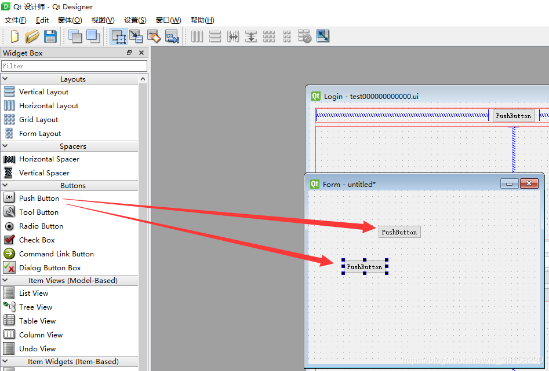Open the 设置(S) menu
The image size is (549, 371).
(135, 20)
